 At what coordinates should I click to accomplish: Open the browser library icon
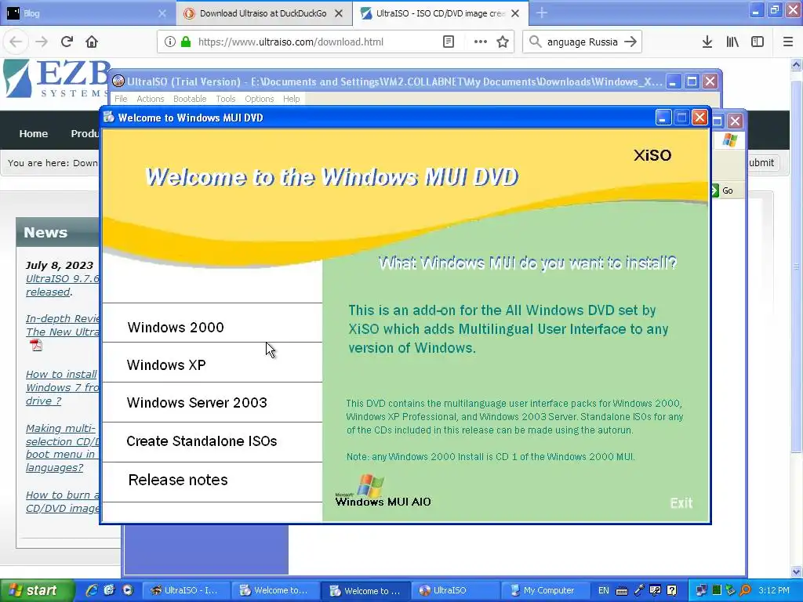[732, 42]
